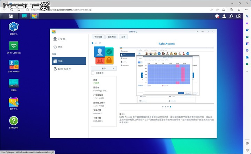Go back to the previous page link
The height and width of the screenshot is (154, 251).
tap(96, 43)
